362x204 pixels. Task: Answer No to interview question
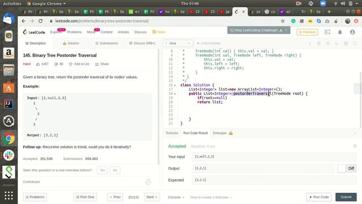click(115, 170)
